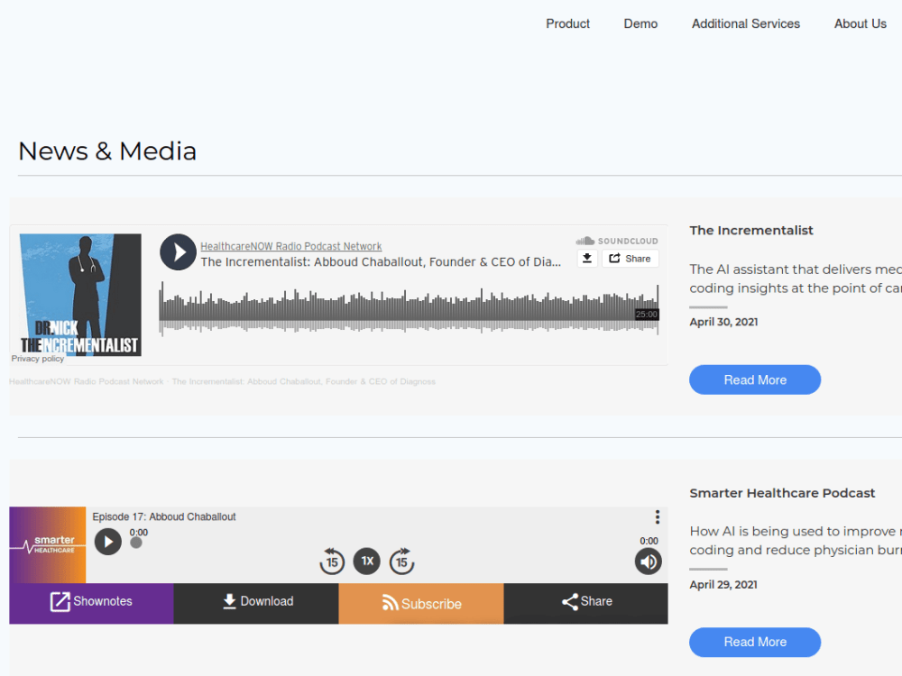Viewport: 902px width, 676px height.
Task: Click the News & Media heading
Action: (x=107, y=151)
